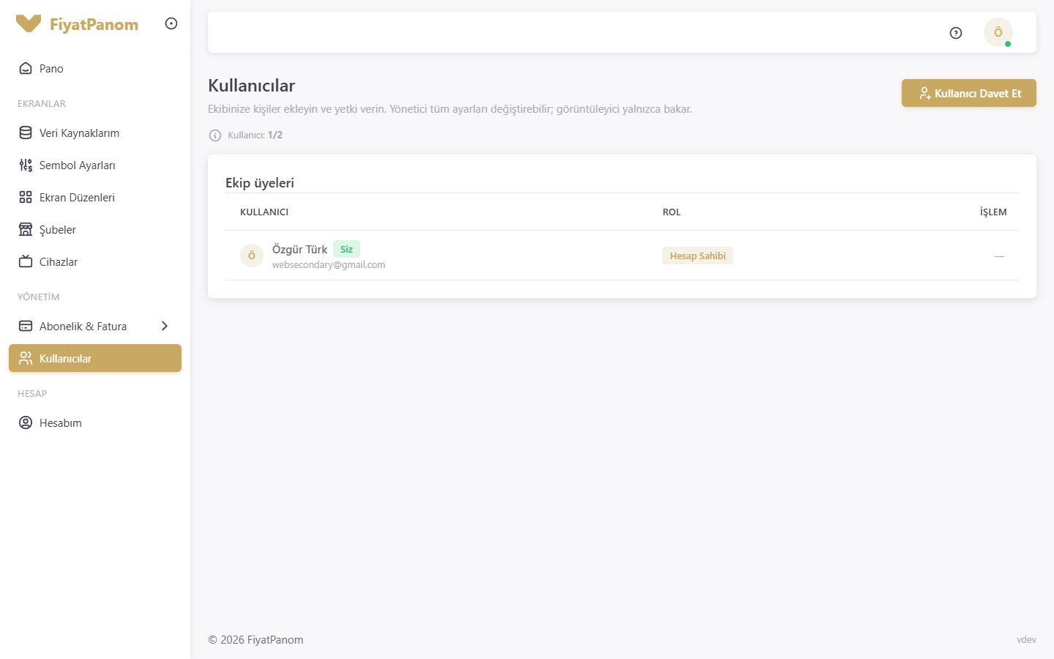Click the Siz badge next to name
The height and width of the screenshot is (659, 1054).
(x=346, y=249)
